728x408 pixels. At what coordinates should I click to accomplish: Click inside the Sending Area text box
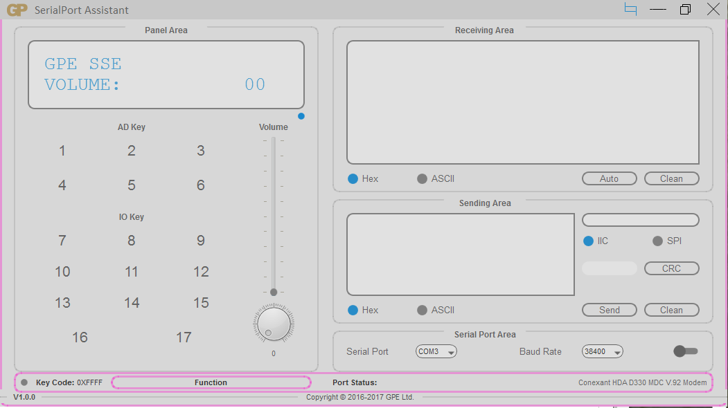[x=461, y=254]
